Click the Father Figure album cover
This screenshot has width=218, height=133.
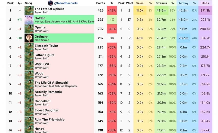[29, 57]
